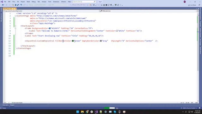This screenshot has height=114, width=202.
Task: Collapse the Frame element outline
Action: click(15, 28)
